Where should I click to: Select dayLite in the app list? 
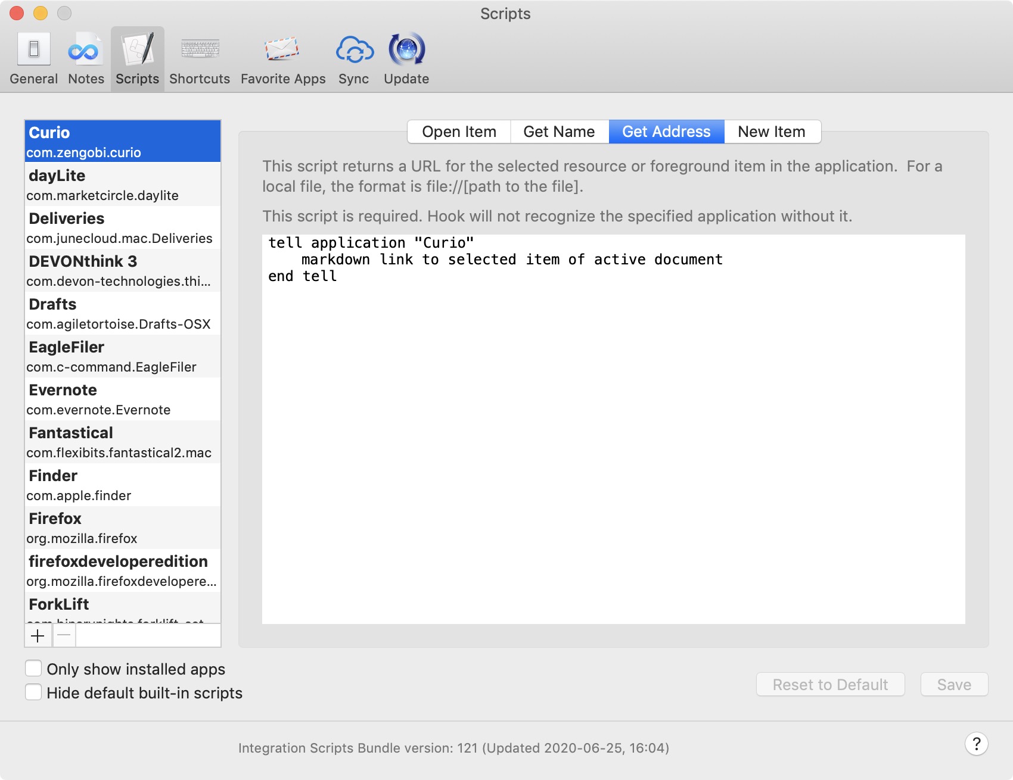point(123,185)
